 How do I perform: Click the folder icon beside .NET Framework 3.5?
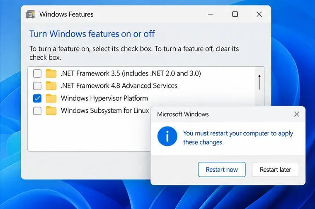[x=51, y=73]
